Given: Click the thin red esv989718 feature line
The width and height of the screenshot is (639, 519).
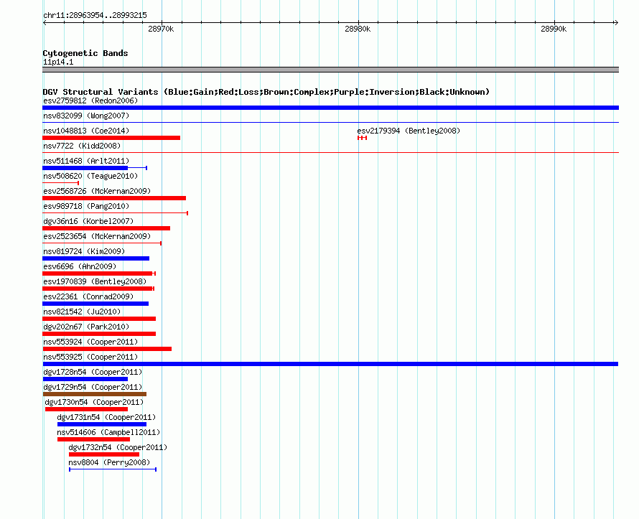Looking at the screenshot, I should 116,213.
